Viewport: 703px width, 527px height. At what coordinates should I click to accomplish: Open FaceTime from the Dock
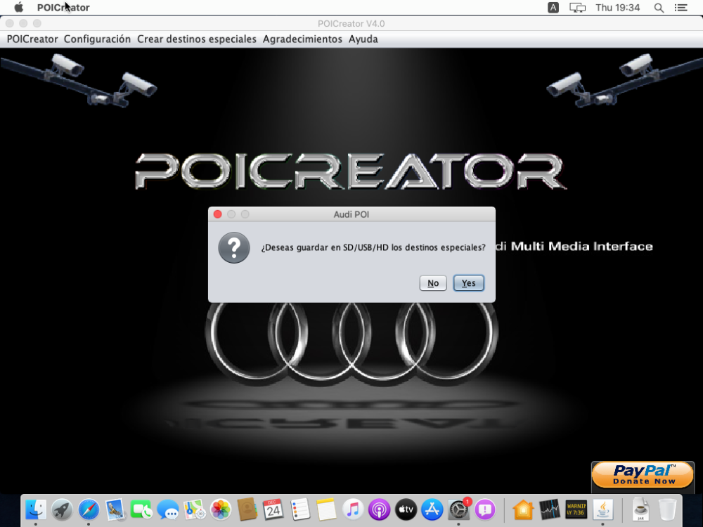[141, 509]
